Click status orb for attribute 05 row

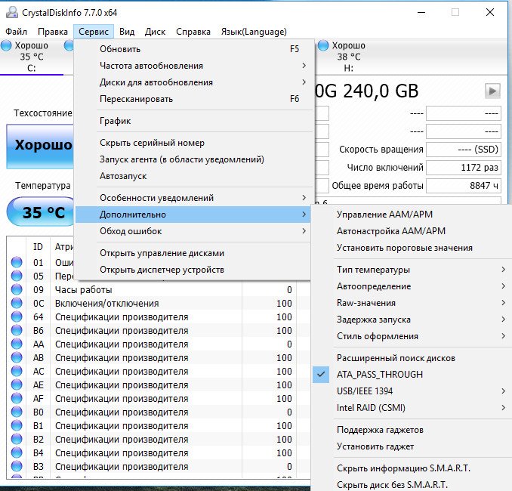(17, 276)
